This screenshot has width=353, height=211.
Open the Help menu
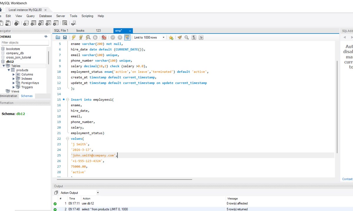tap(101, 16)
